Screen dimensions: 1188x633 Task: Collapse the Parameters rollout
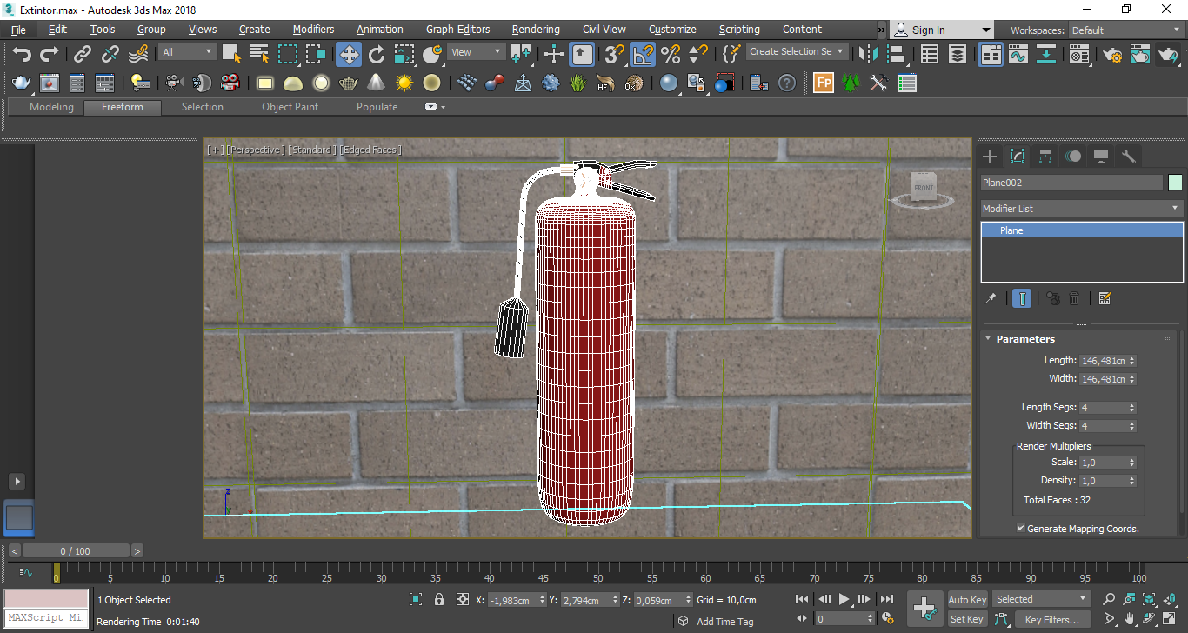click(x=1024, y=339)
